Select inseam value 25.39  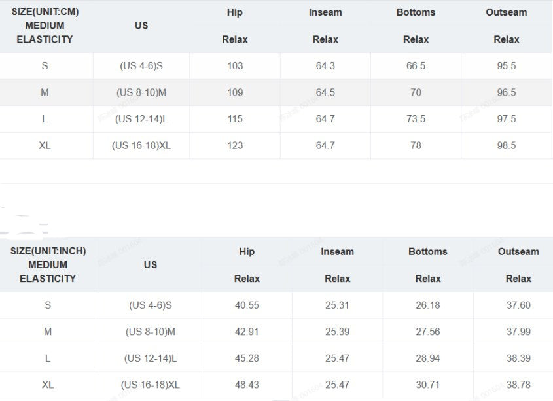pyautogui.click(x=337, y=332)
